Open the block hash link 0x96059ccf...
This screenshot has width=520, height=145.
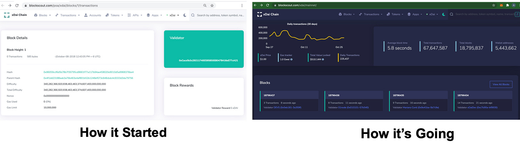(89, 72)
